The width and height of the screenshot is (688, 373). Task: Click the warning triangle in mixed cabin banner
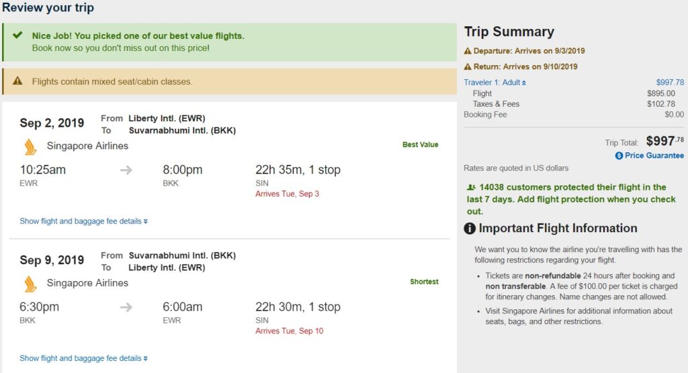click(x=17, y=81)
